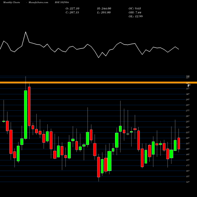Click the 'OH: 7.44' value

point(135,13)
